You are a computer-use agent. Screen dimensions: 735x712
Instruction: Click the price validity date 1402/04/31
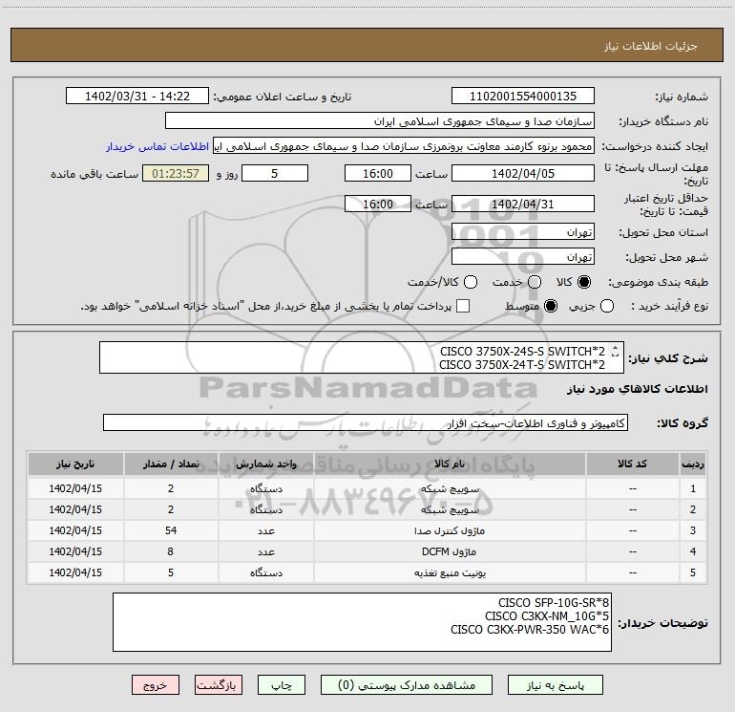(x=523, y=204)
